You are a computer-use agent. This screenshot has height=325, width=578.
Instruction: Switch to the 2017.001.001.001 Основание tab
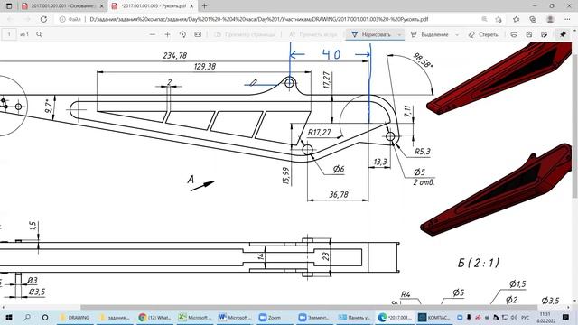(62, 6)
